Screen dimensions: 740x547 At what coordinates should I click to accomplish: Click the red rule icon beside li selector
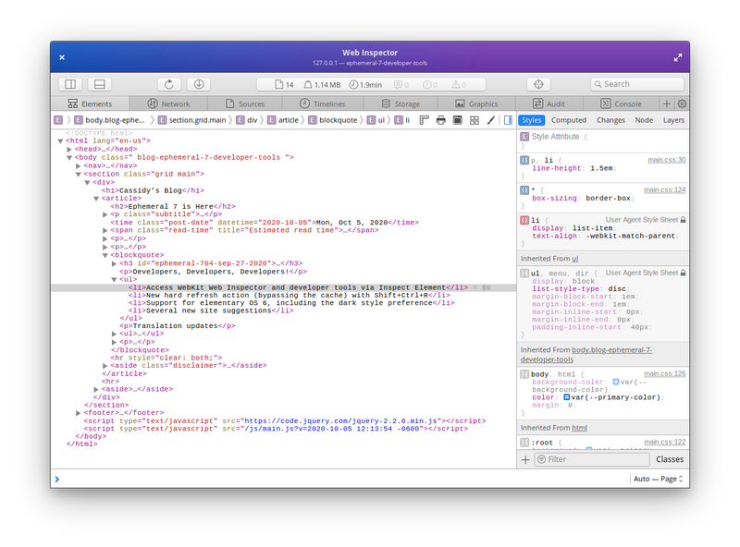coord(524,220)
